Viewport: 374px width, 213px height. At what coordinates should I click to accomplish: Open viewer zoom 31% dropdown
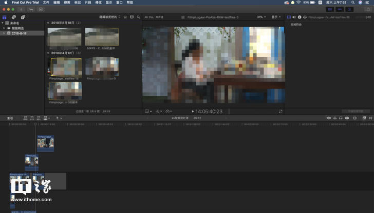pyautogui.click(x=261, y=17)
